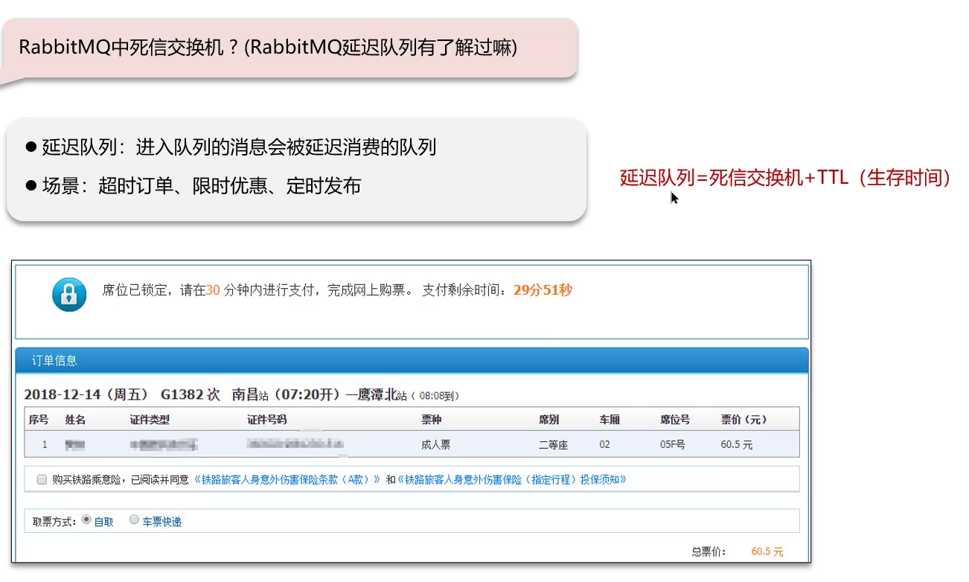This screenshot has height=582, width=969.
Task: Click the 席位号 column header
Action: (675, 420)
